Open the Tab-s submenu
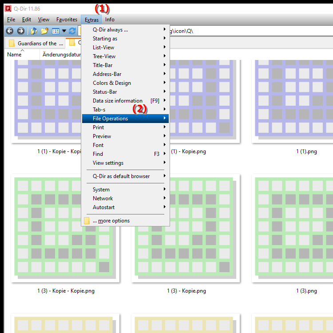The height and width of the screenshot is (333, 333). [125, 110]
